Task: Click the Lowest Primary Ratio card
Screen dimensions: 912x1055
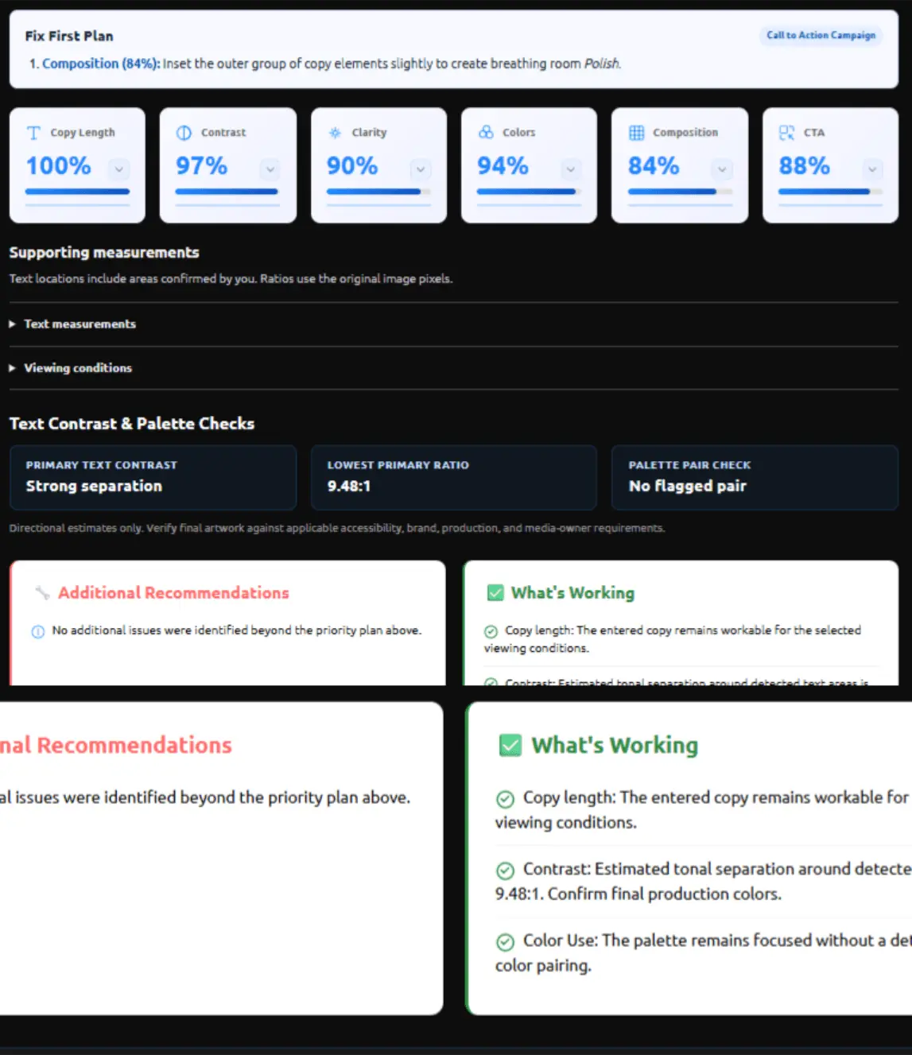Action: coord(453,477)
